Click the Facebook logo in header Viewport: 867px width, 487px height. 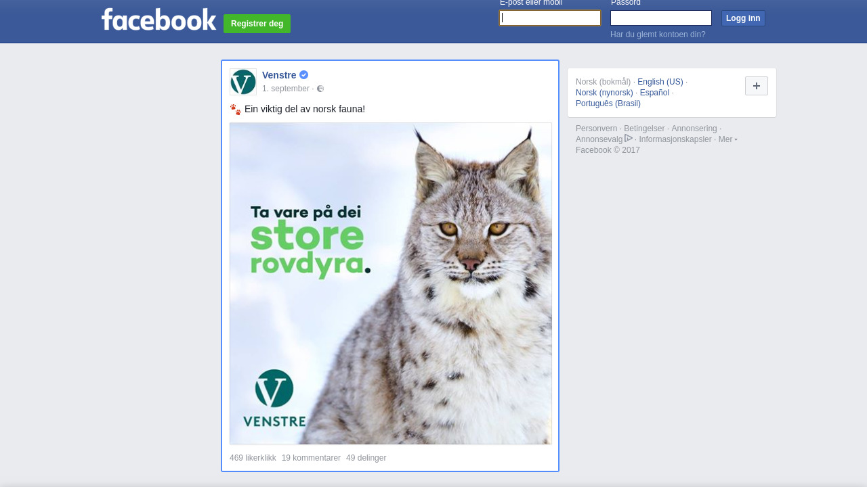pos(158,19)
